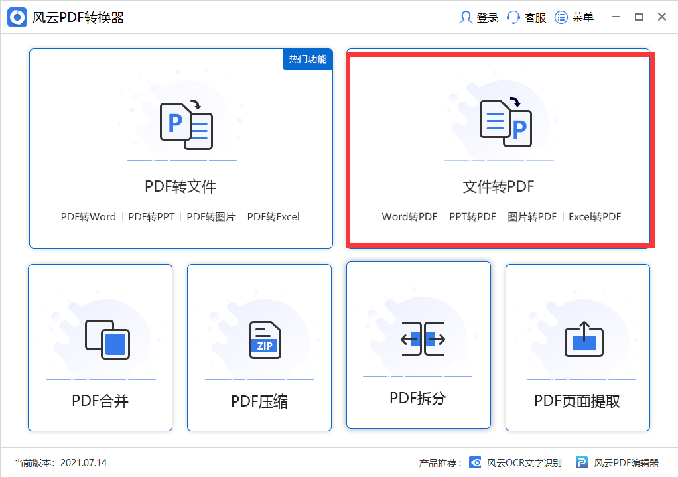Click the headset customer service icon
Image resolution: width=678 pixels, height=477 pixels.
pos(513,17)
